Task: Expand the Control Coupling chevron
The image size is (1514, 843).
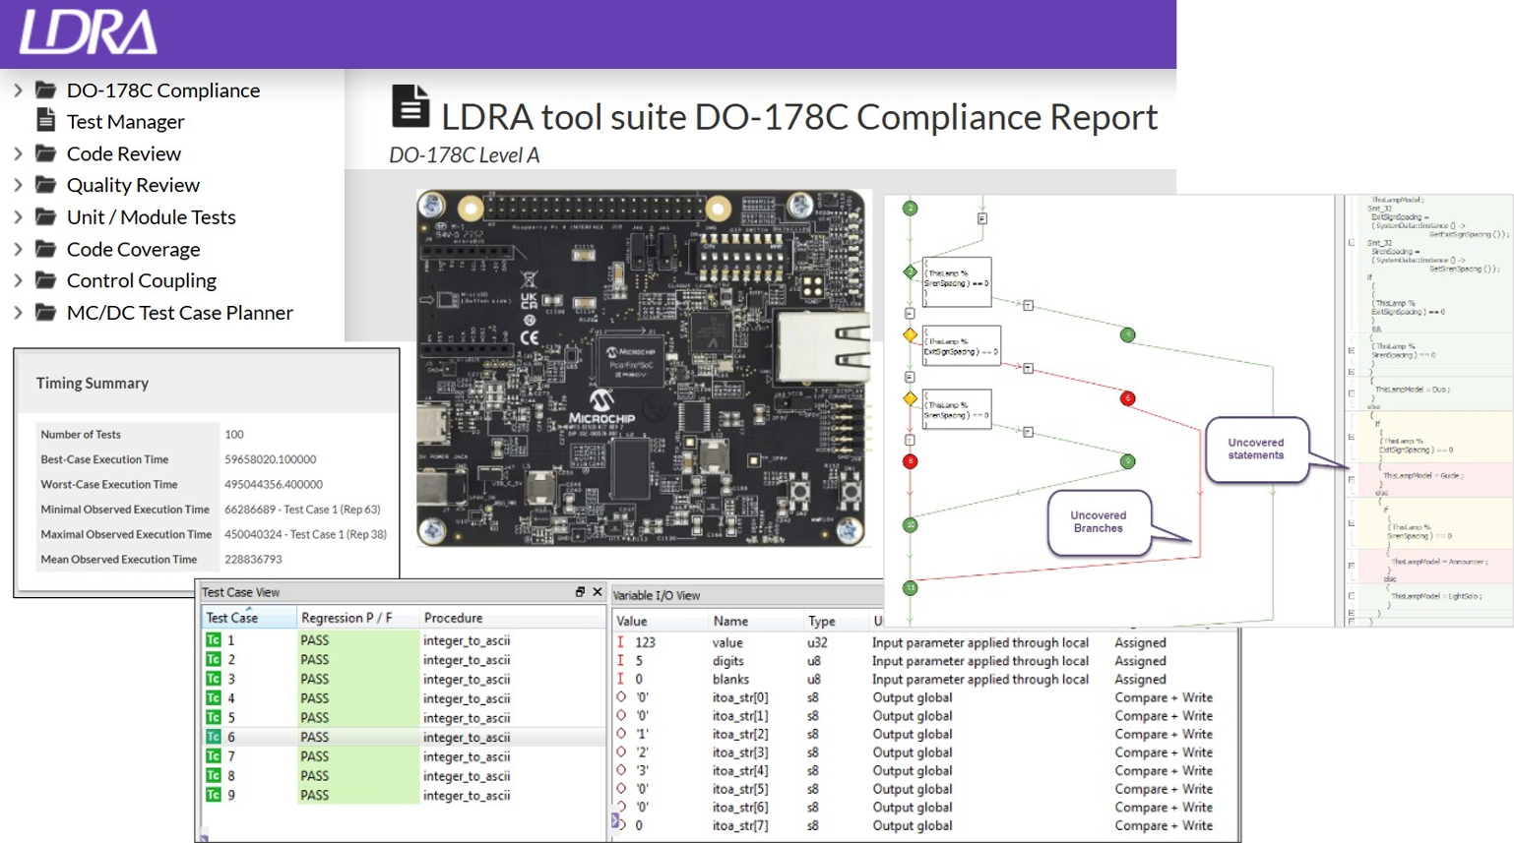Action: 18,281
